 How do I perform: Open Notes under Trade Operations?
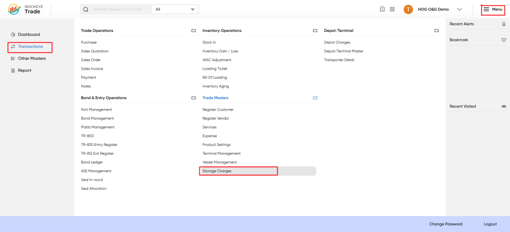click(x=86, y=86)
